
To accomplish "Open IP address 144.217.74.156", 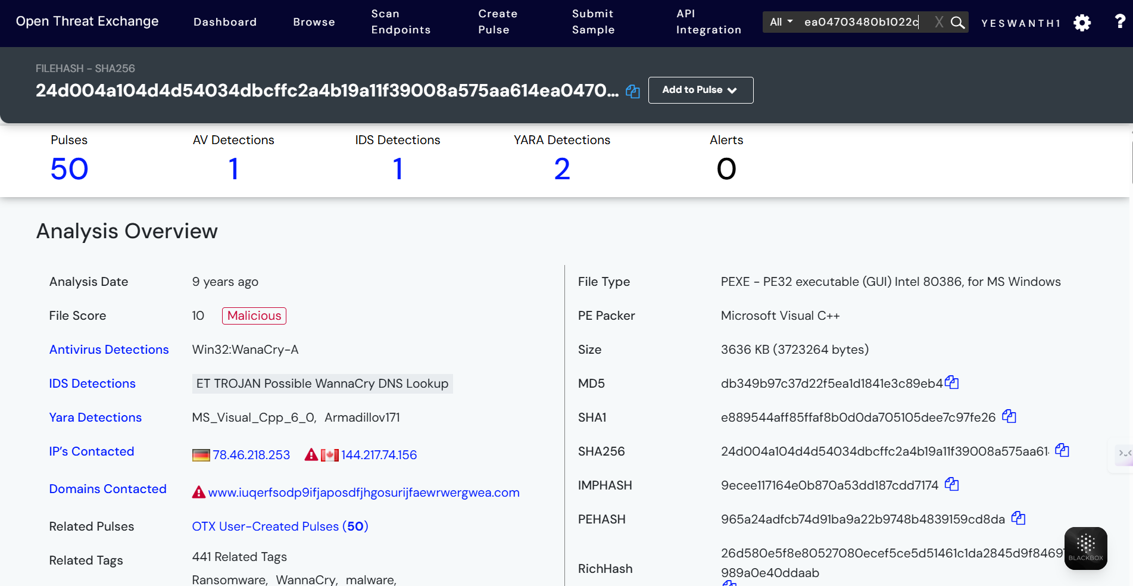I will 379,455.
